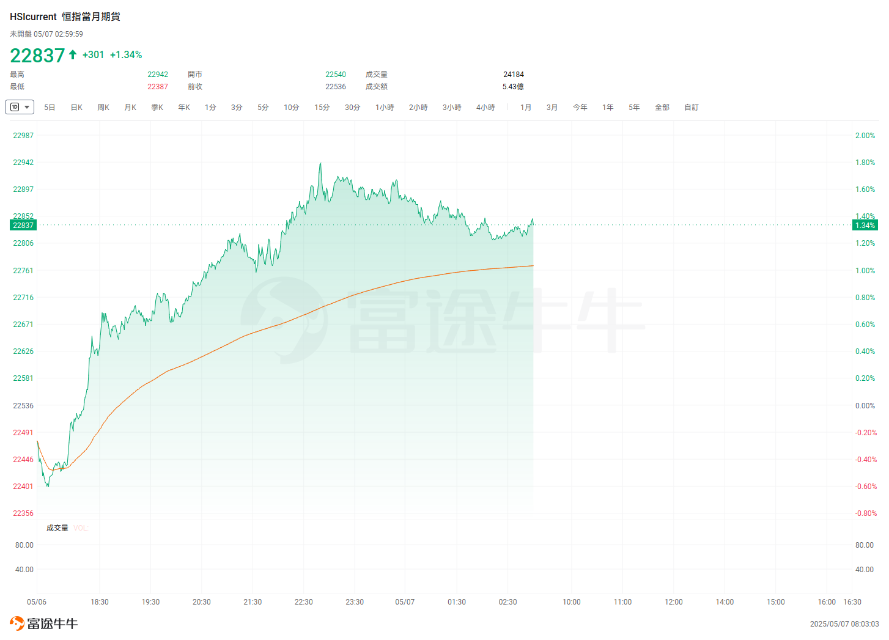Click the 成交量 volume indicator label
Viewport: 889px width, 640px height.
[x=57, y=528]
